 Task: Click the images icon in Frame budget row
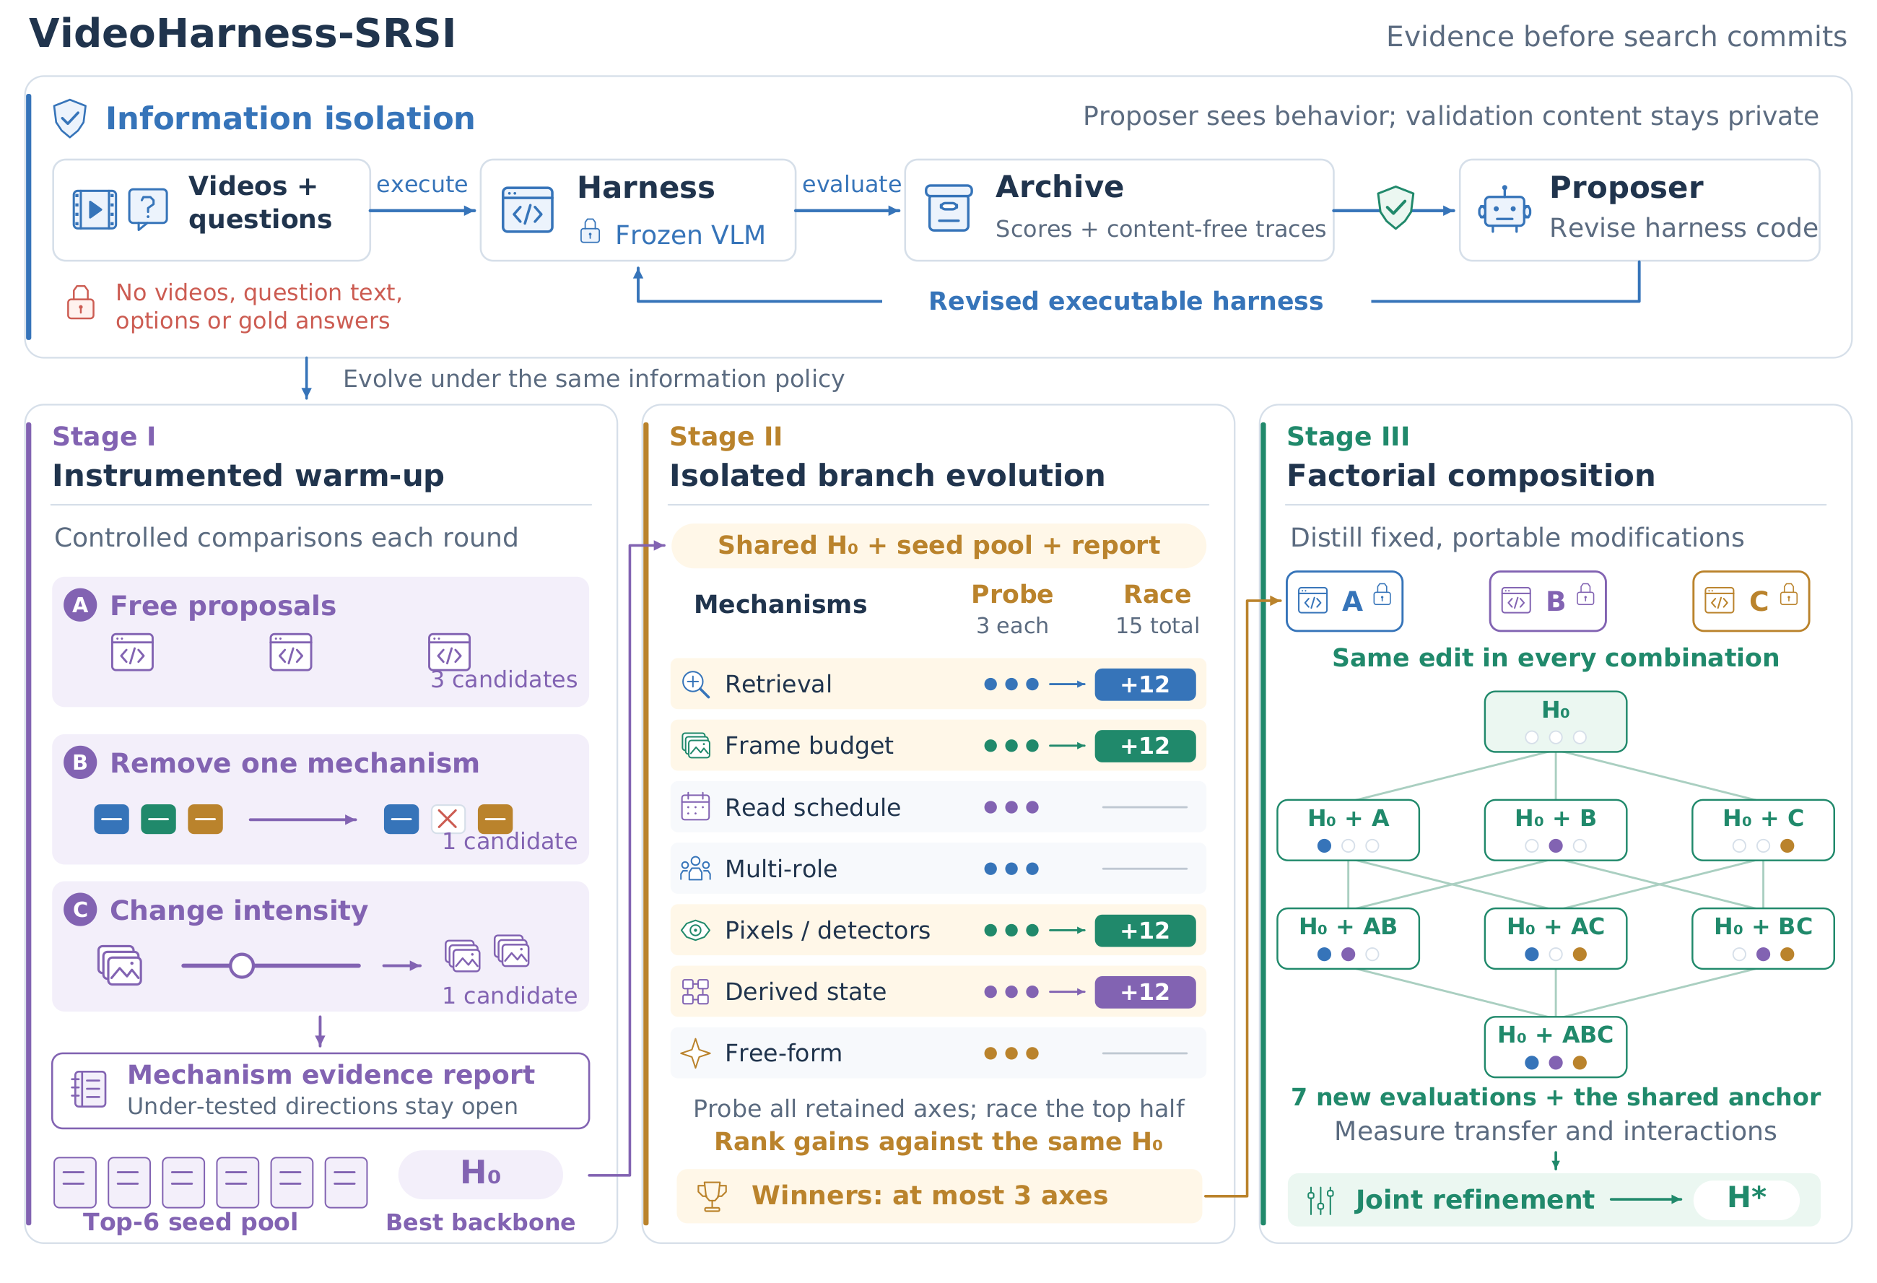tap(695, 745)
